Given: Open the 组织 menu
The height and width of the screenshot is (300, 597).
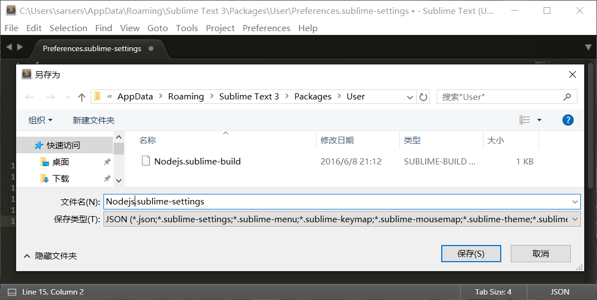Looking at the screenshot, I should pyautogui.click(x=41, y=120).
